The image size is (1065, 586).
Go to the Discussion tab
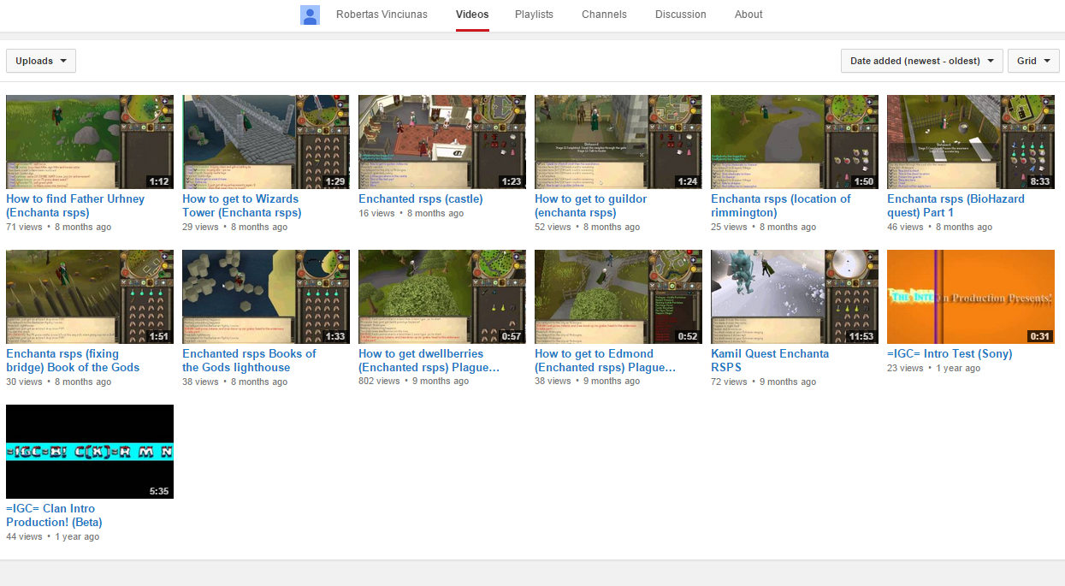pos(681,15)
